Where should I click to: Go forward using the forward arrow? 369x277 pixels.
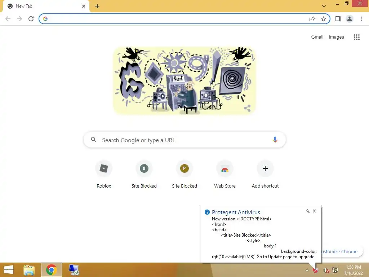[19, 19]
